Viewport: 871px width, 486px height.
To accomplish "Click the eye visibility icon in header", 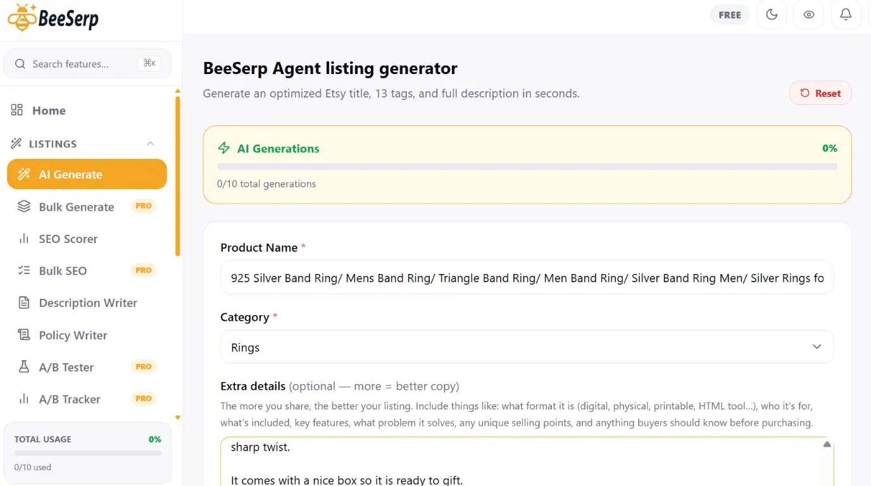I will 808,15.
